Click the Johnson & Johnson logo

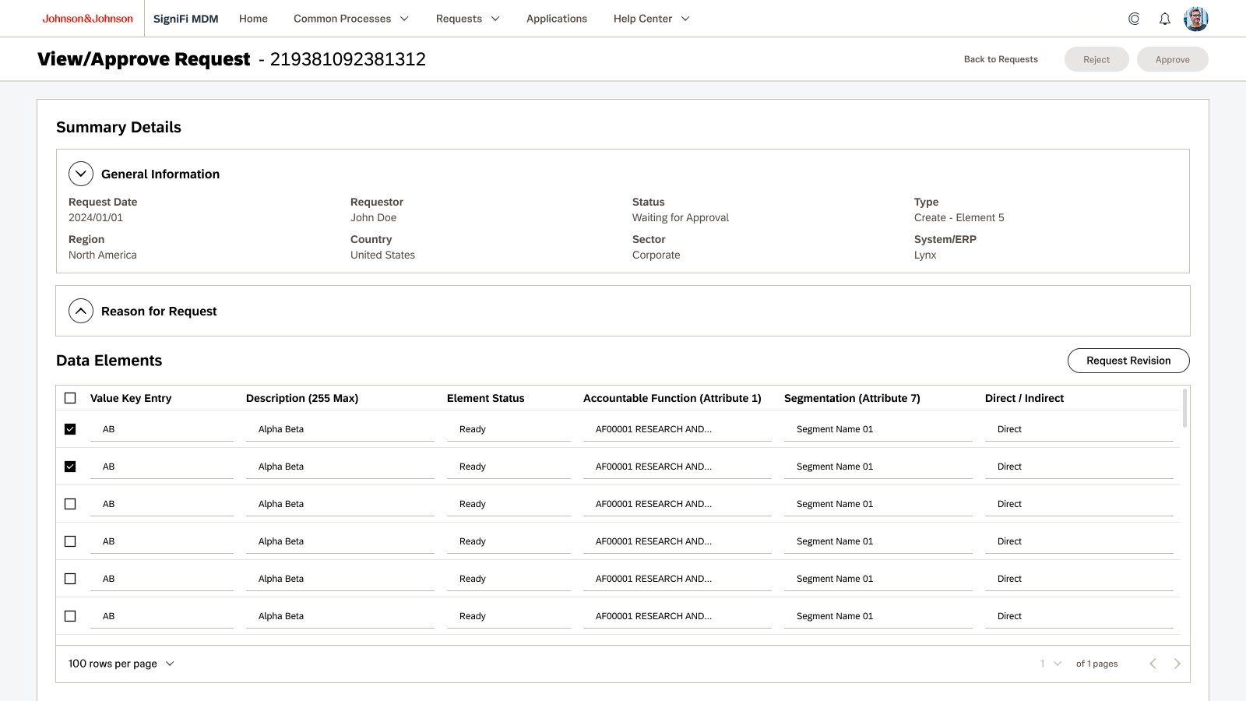tap(87, 19)
